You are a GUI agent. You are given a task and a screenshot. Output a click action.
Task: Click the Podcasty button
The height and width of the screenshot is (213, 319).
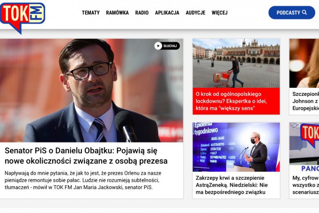pyautogui.click(x=292, y=12)
